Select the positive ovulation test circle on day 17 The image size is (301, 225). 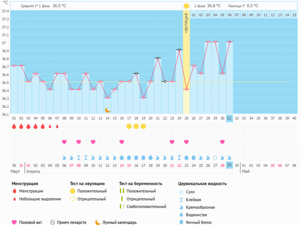pos(129,126)
